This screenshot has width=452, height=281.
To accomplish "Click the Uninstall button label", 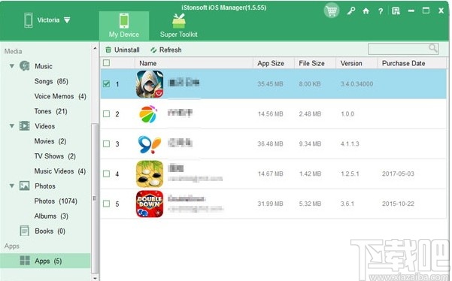I will (127, 50).
